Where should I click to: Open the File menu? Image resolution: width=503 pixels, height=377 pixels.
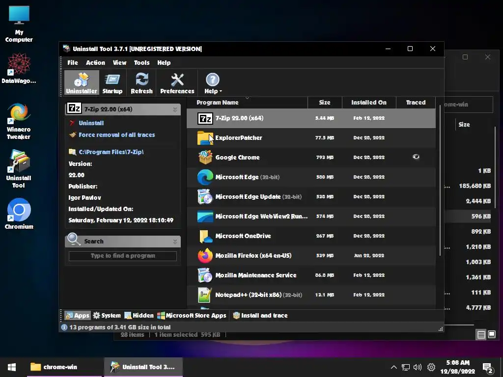pos(73,62)
